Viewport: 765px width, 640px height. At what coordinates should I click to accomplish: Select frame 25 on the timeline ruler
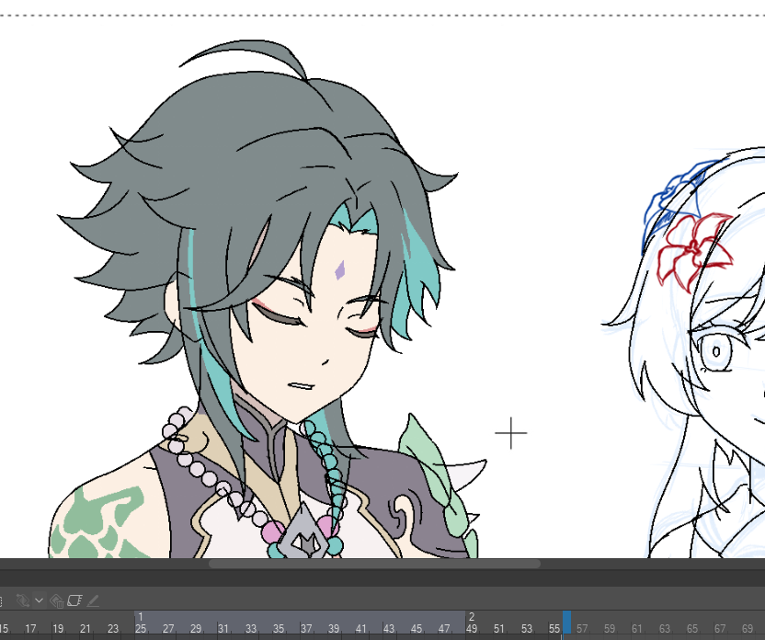(x=141, y=629)
